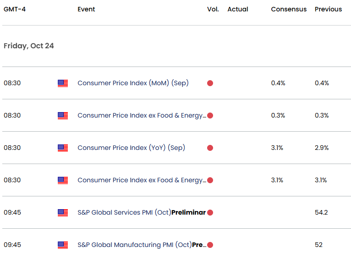351x257 pixels.
Task: Click the US flag beside S&P Global Services PMI
Action: click(x=63, y=213)
